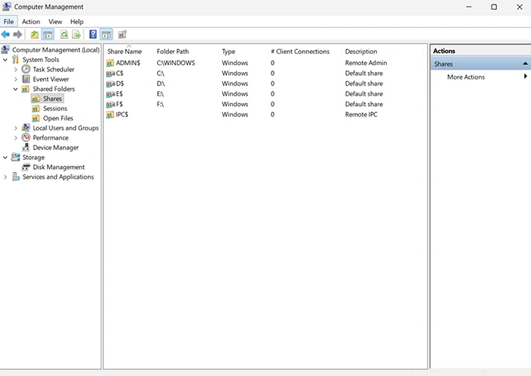Click the ADMIN$ share icon

coord(110,63)
